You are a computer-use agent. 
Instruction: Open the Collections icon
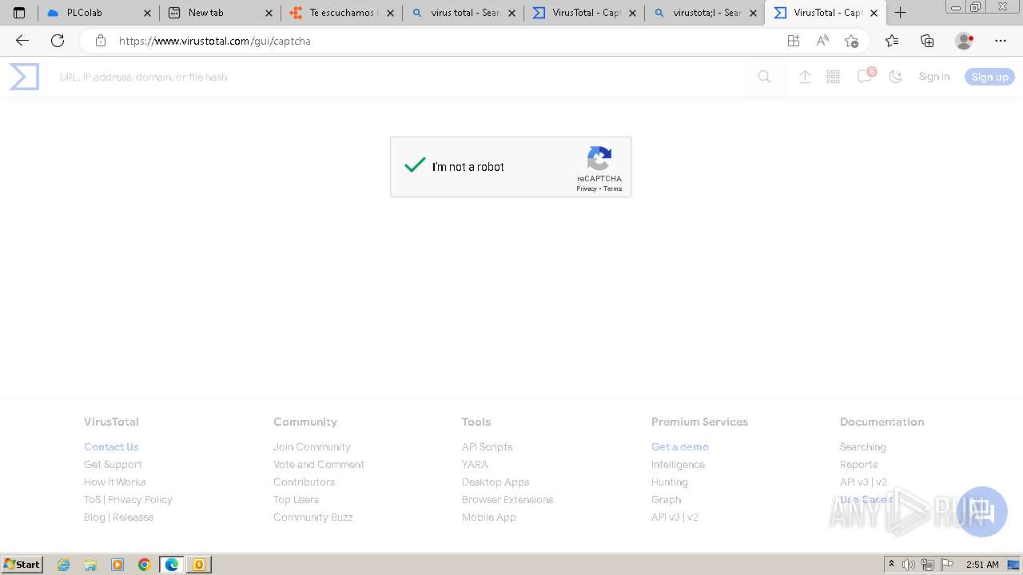[x=927, y=41]
